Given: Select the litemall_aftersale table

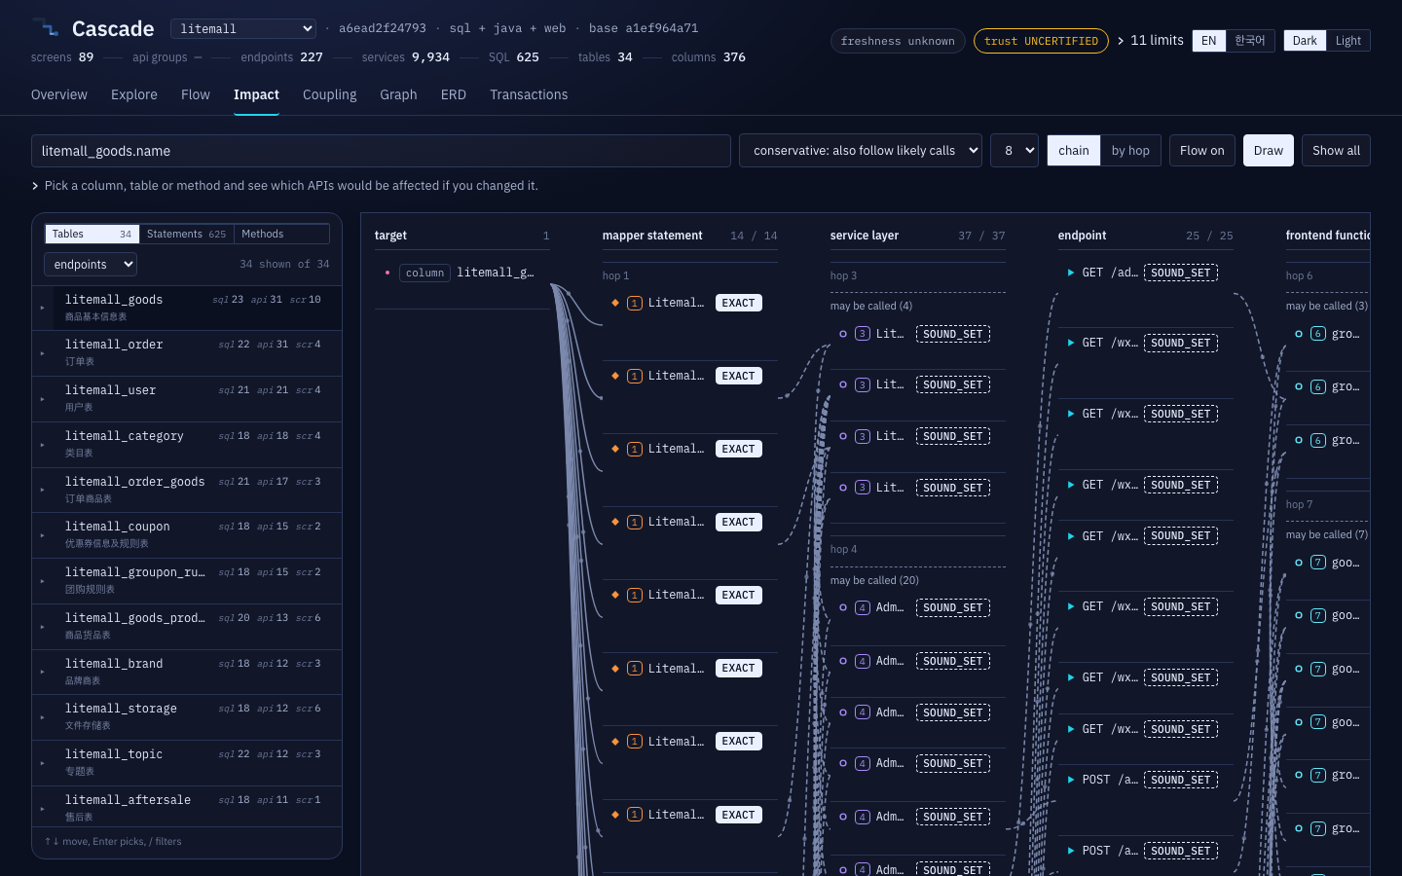Looking at the screenshot, I should (187, 808).
